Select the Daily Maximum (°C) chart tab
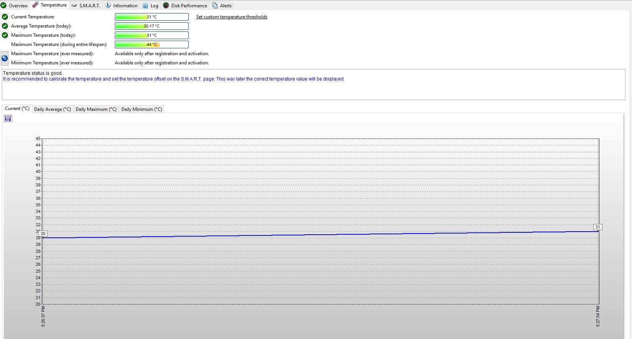The image size is (632, 339). [96, 109]
